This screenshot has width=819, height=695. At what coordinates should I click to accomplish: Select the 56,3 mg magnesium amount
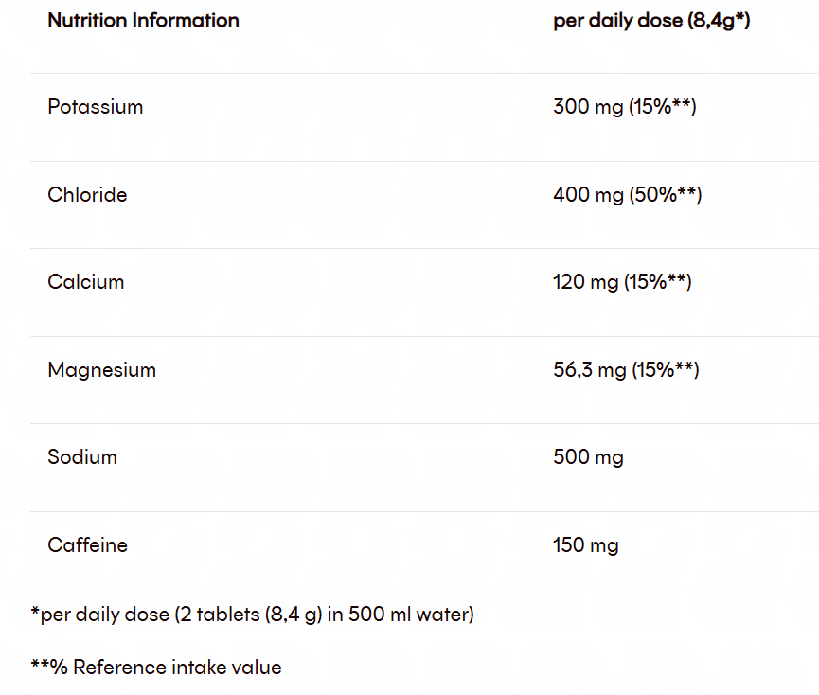(589, 370)
